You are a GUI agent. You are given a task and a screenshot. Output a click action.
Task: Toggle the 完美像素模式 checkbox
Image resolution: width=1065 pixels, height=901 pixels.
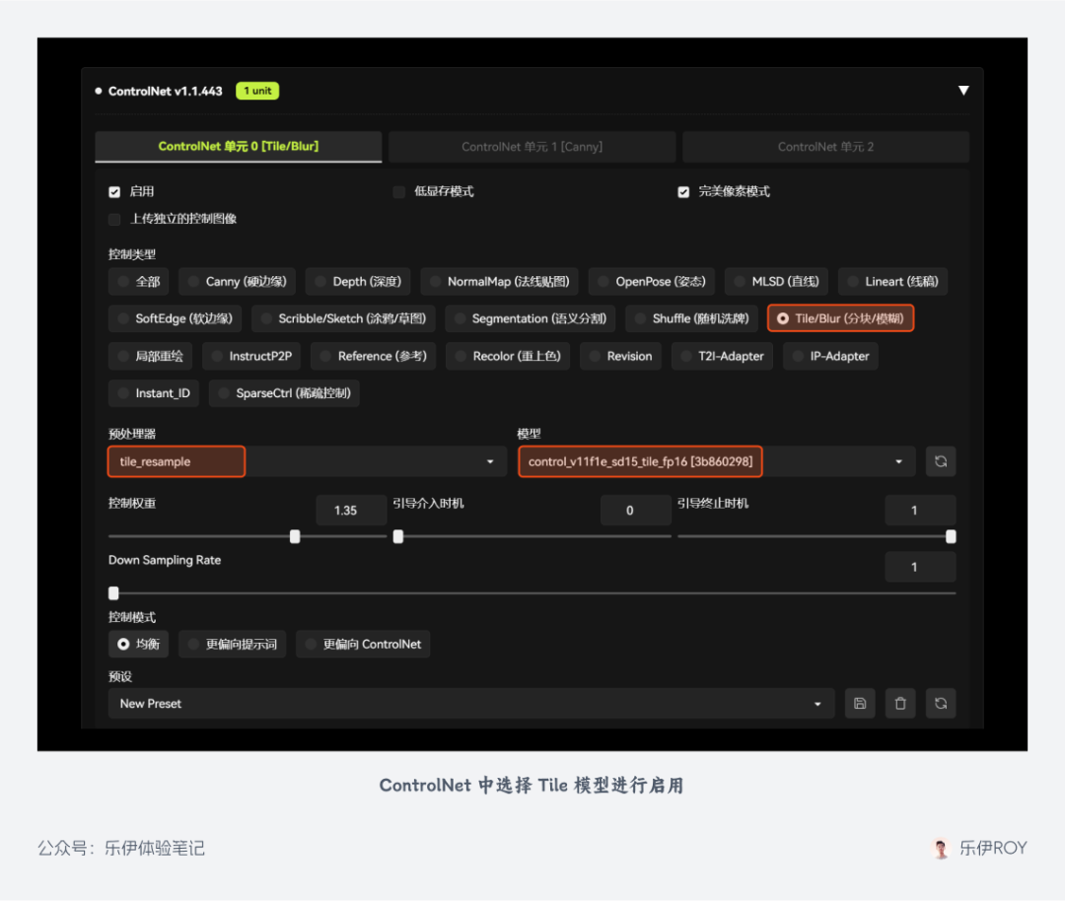click(683, 192)
